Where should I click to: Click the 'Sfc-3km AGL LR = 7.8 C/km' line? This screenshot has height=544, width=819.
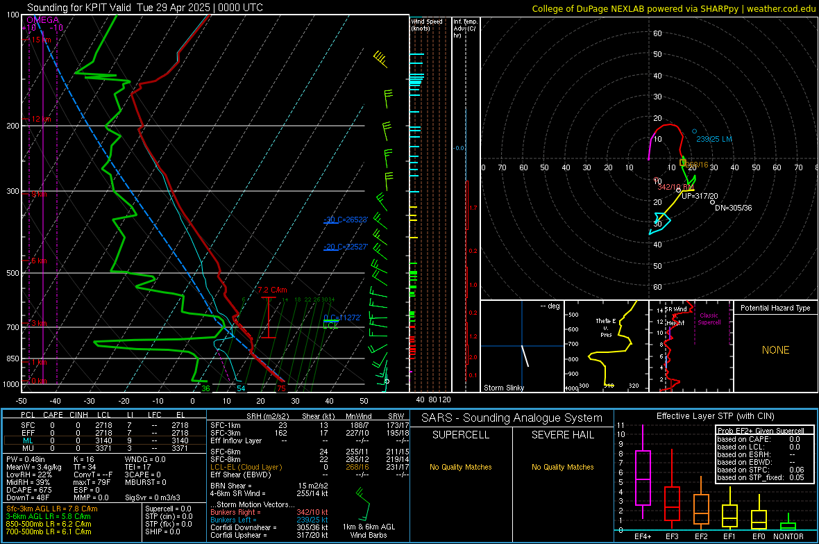[52, 509]
